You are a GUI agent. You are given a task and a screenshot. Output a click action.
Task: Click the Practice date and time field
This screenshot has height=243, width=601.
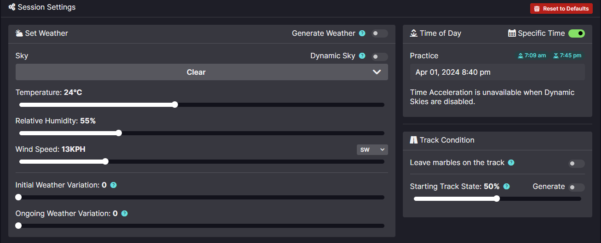498,72
